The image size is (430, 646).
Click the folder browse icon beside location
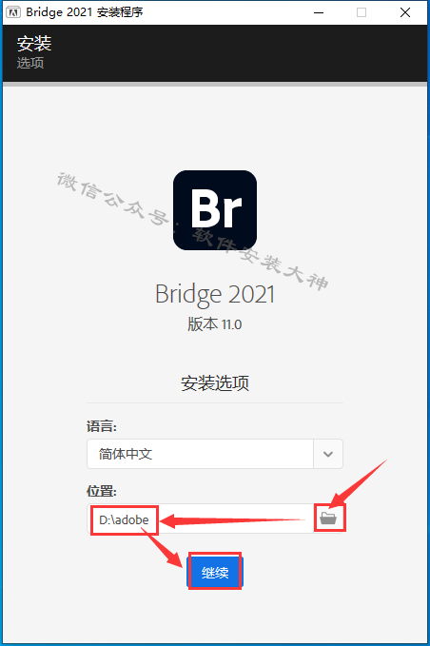click(x=328, y=518)
